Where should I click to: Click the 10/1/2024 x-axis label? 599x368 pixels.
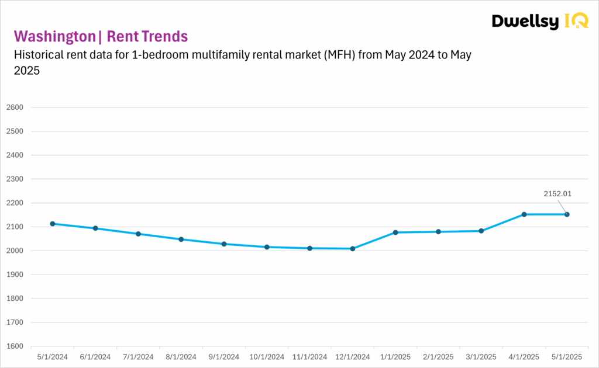tap(267, 357)
